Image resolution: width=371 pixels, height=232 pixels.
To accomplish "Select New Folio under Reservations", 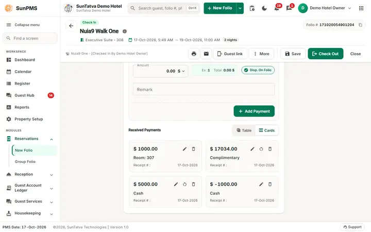I will point(35,151).
